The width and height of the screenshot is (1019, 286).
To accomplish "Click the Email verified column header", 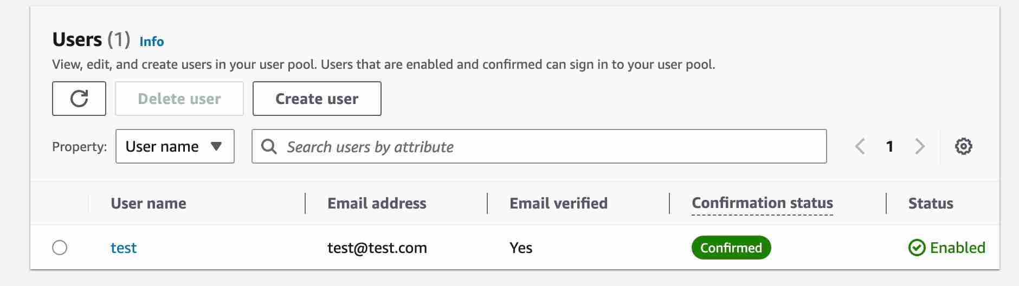I will 558,204.
